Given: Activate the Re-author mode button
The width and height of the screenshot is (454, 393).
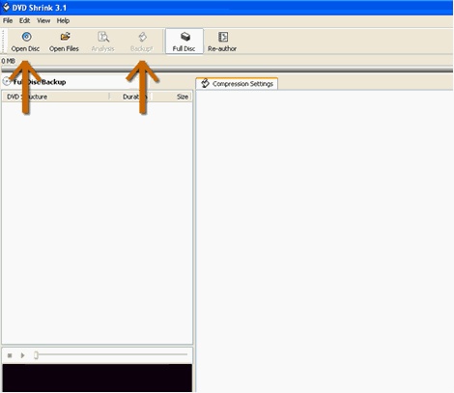Looking at the screenshot, I should click(x=222, y=42).
